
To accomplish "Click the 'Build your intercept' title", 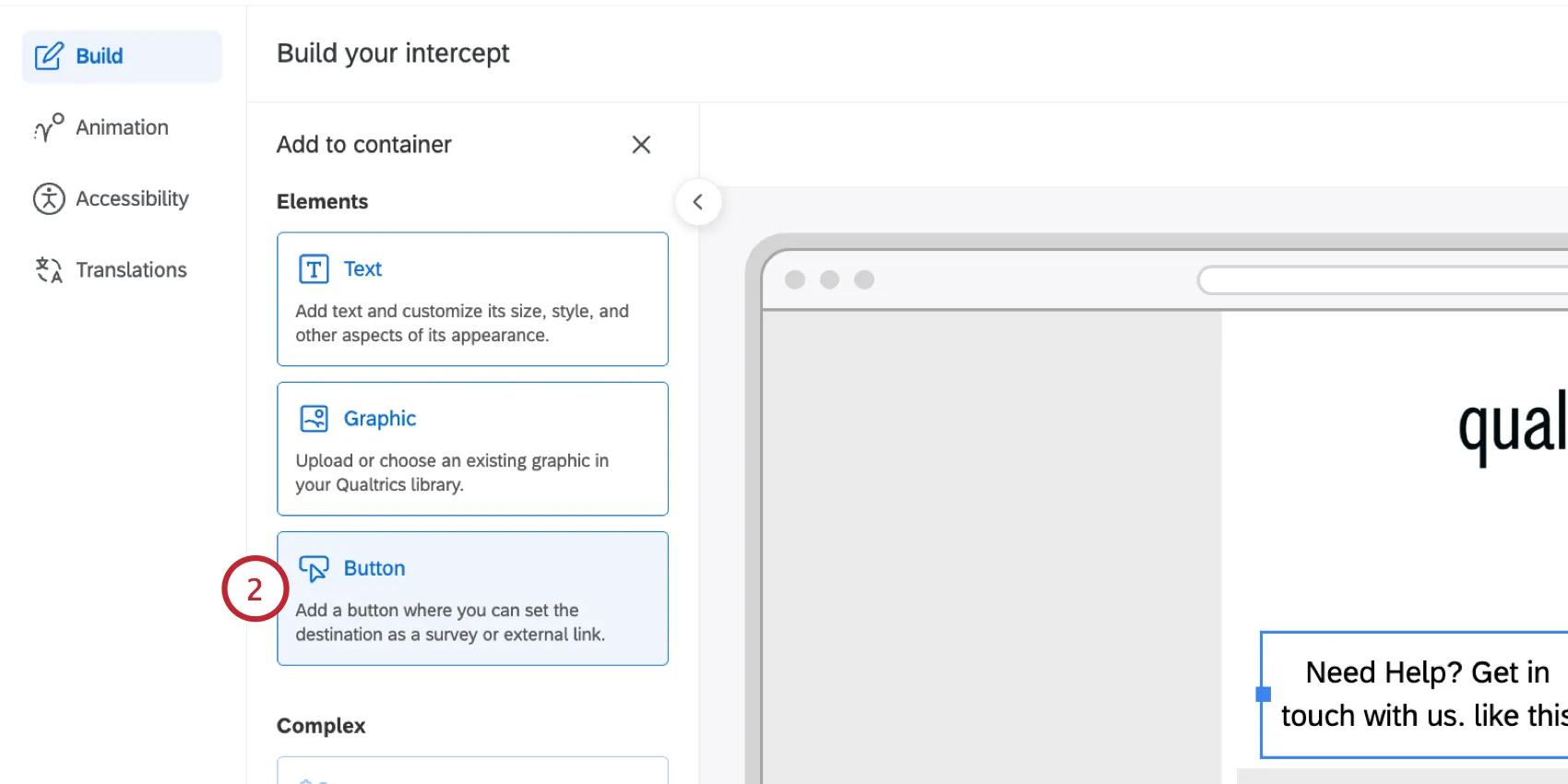I will [x=393, y=53].
